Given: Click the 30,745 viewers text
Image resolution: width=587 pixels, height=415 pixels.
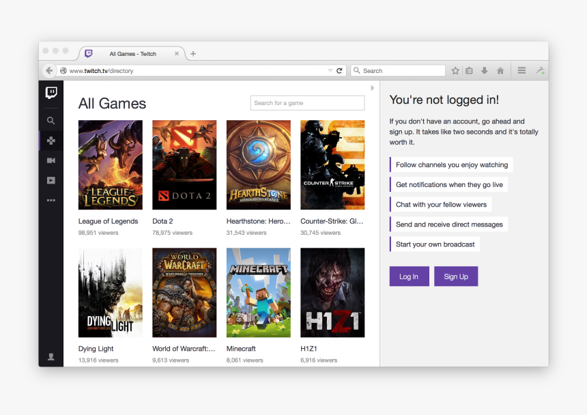Looking at the screenshot, I should point(320,233).
